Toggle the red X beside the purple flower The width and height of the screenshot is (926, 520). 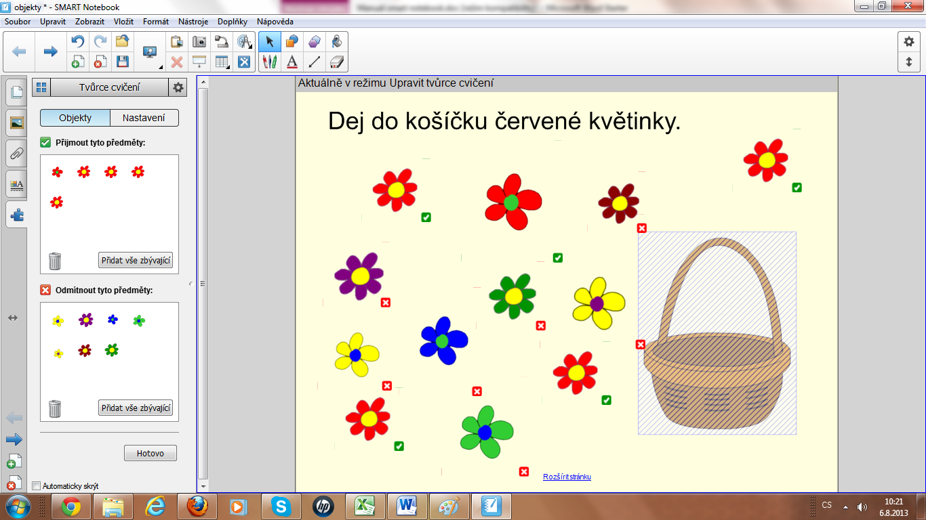point(386,303)
